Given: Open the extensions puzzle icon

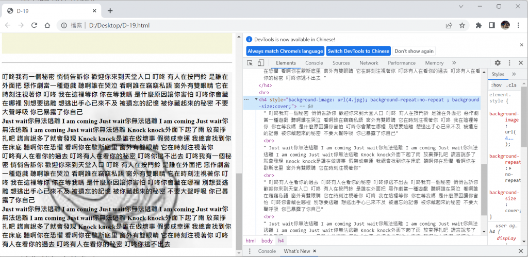Looking at the screenshot, I should 478,25.
